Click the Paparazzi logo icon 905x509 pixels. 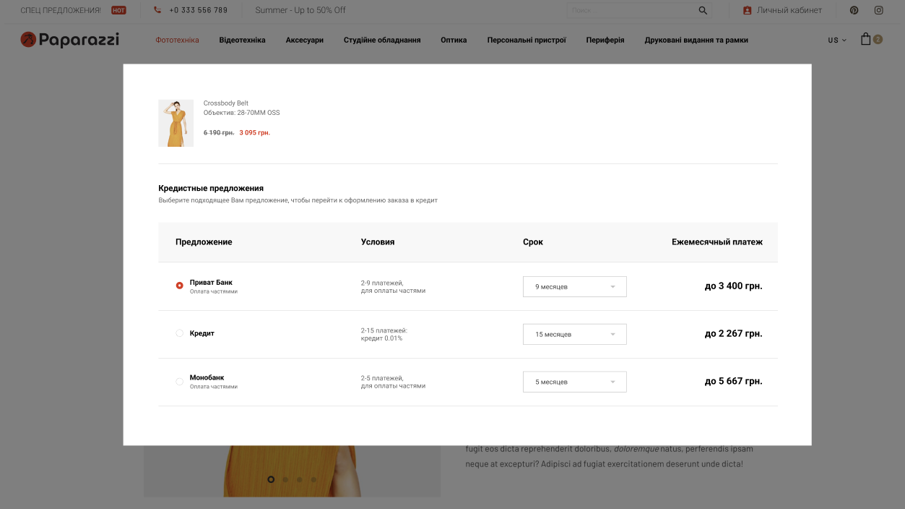point(28,40)
